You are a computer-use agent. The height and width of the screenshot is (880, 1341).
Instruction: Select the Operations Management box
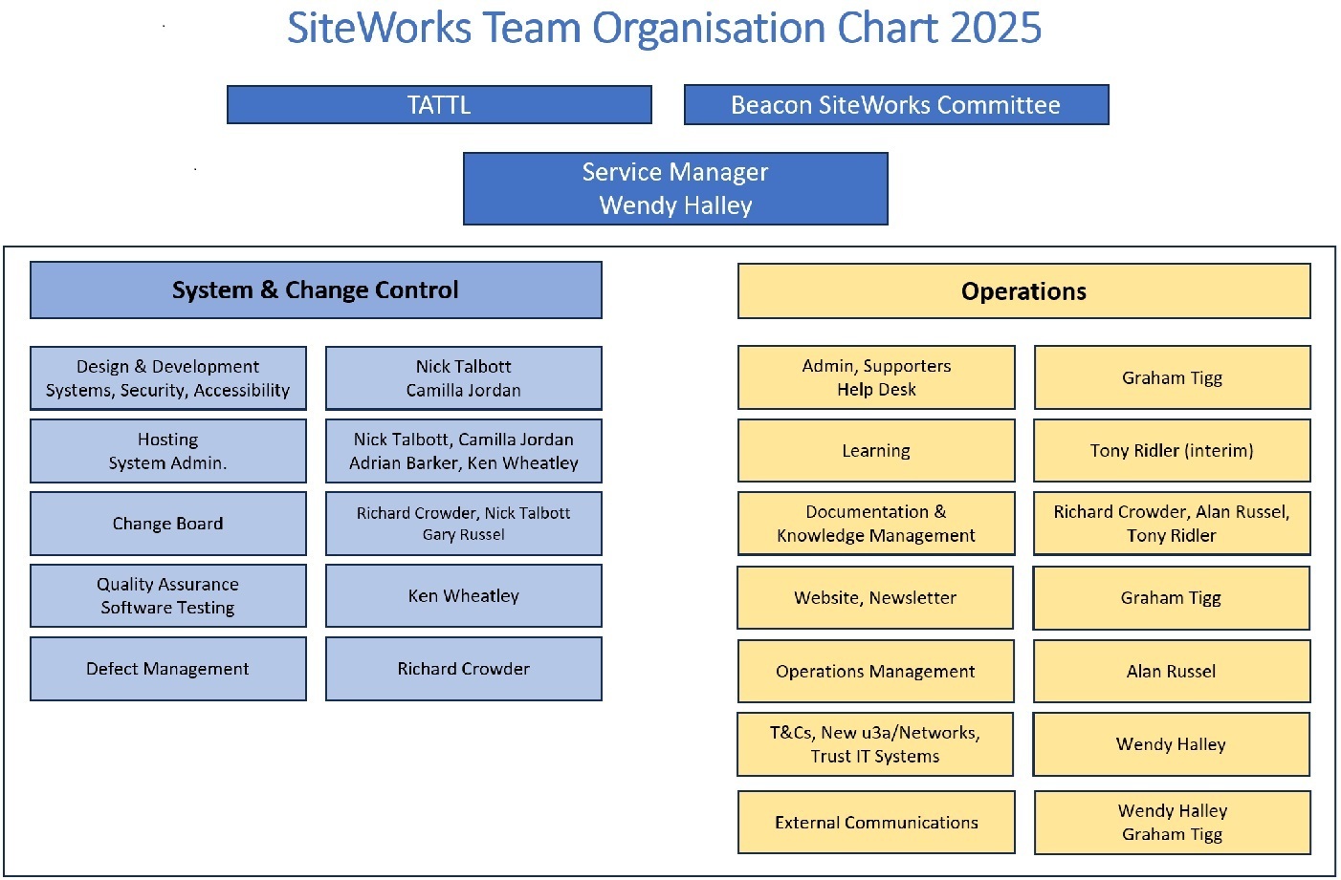point(876,672)
